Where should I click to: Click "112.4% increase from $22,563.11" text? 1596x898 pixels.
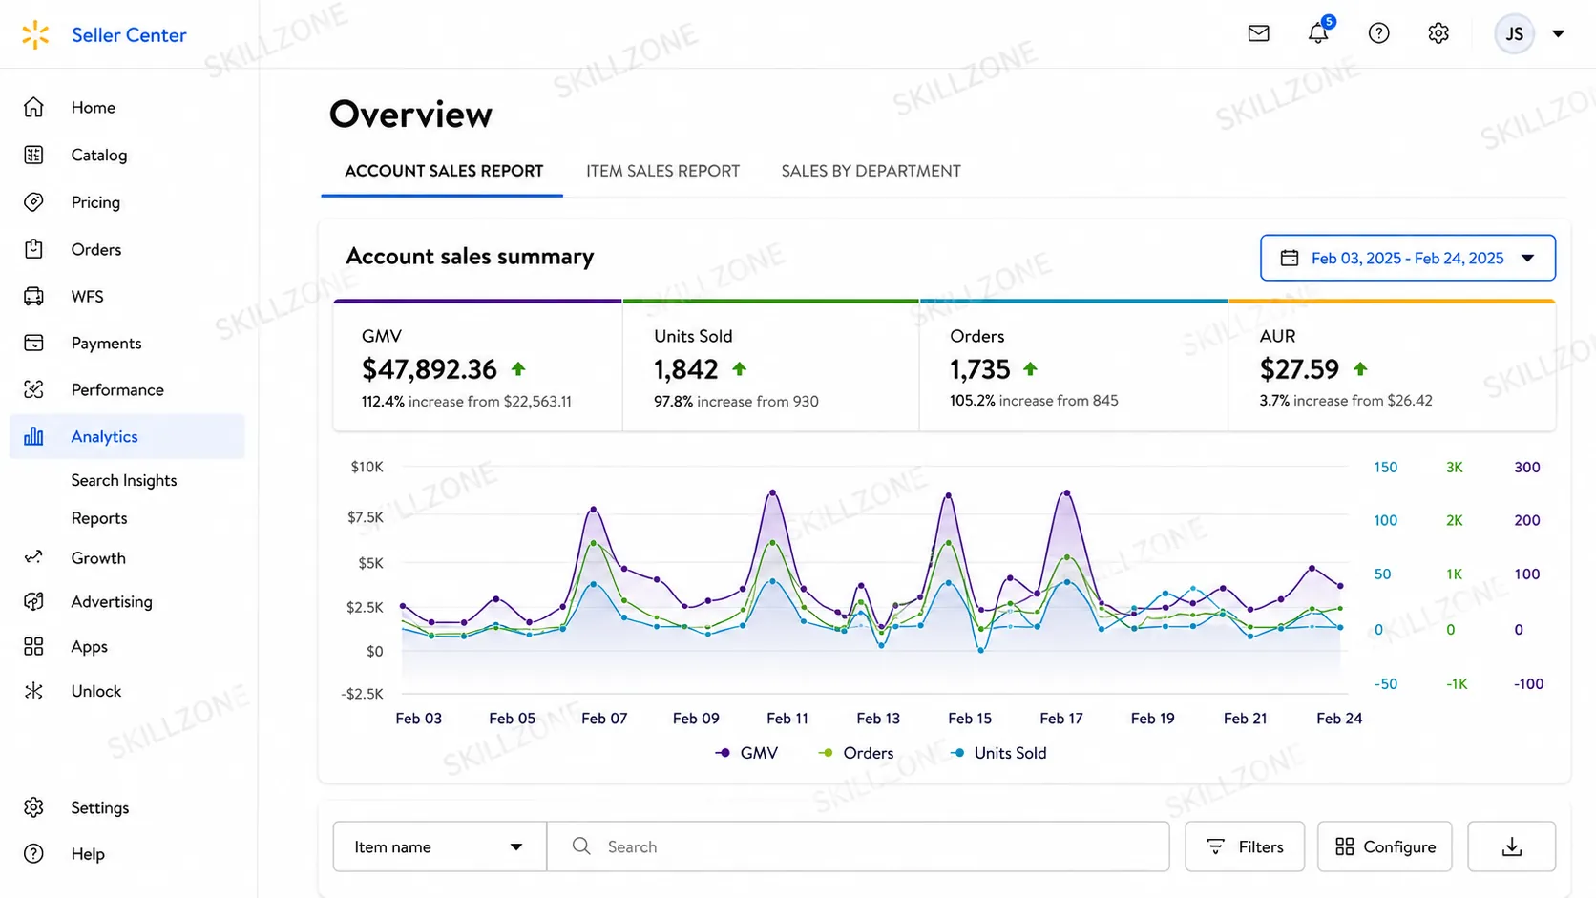click(467, 402)
